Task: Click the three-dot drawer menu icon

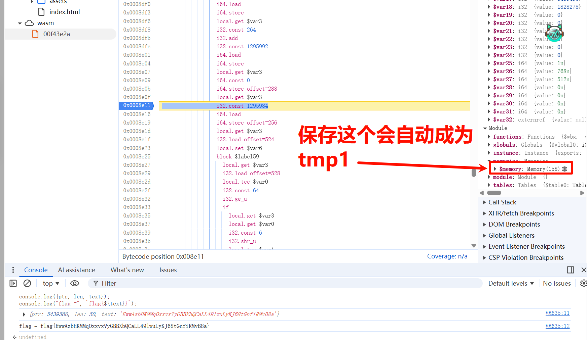Action: pyautogui.click(x=13, y=270)
